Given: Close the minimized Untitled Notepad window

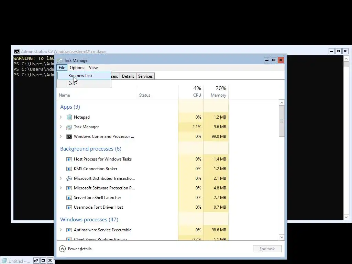Looking at the screenshot, I should click(x=50, y=261).
